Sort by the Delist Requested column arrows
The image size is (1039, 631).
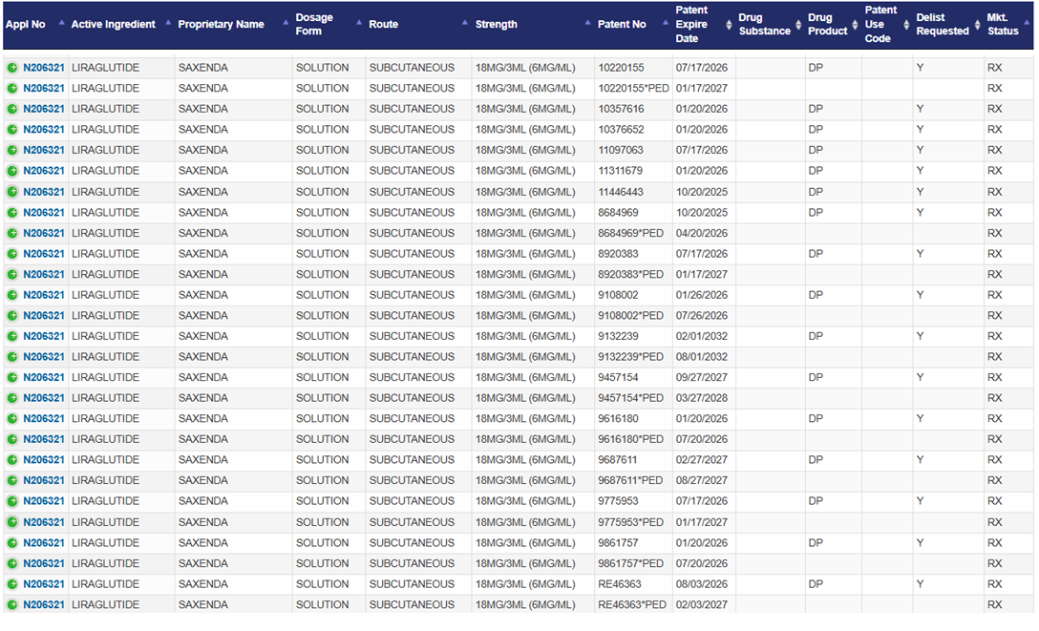click(x=977, y=25)
